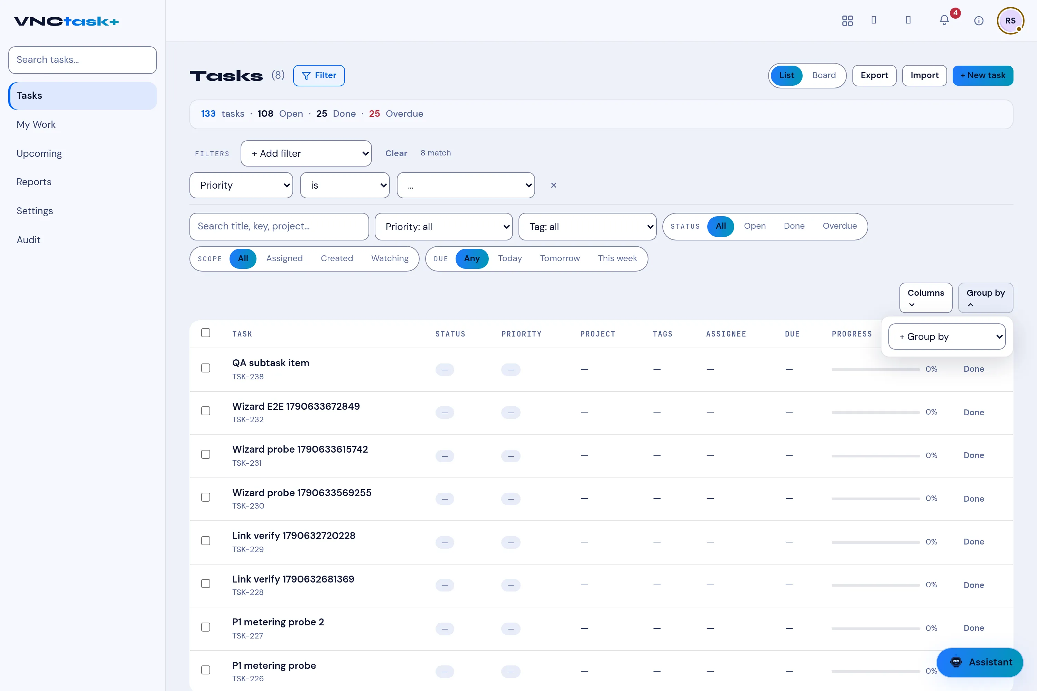
Task: Check the box for QA subtask item
Action: (205, 368)
